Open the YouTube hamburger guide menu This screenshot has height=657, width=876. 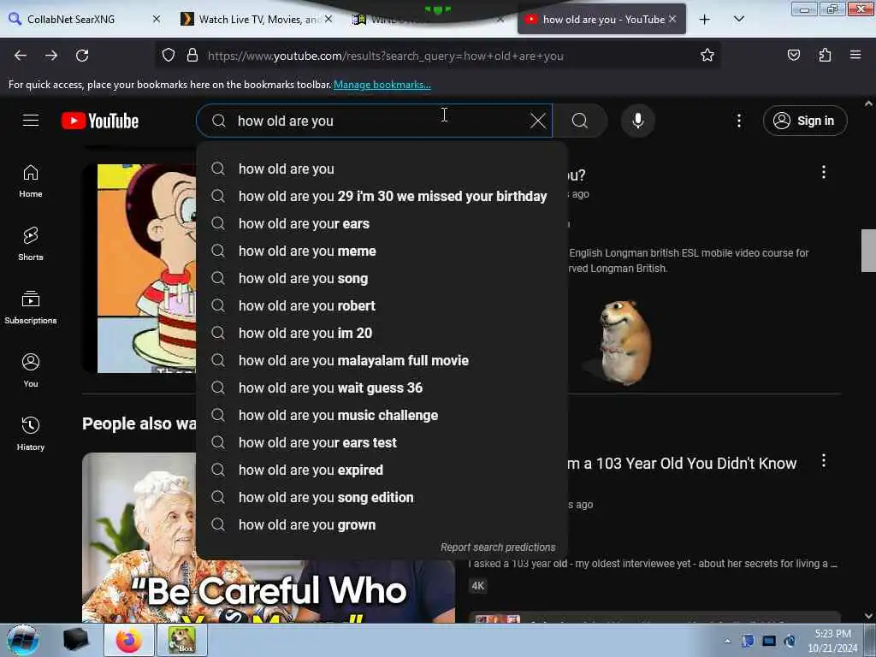31,121
